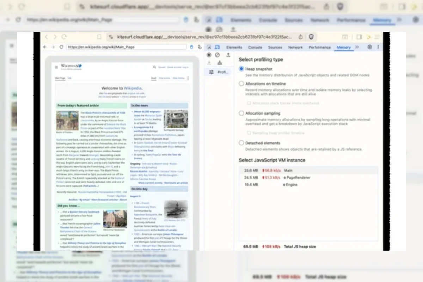Select the inspect element picker icon

tap(209, 47)
